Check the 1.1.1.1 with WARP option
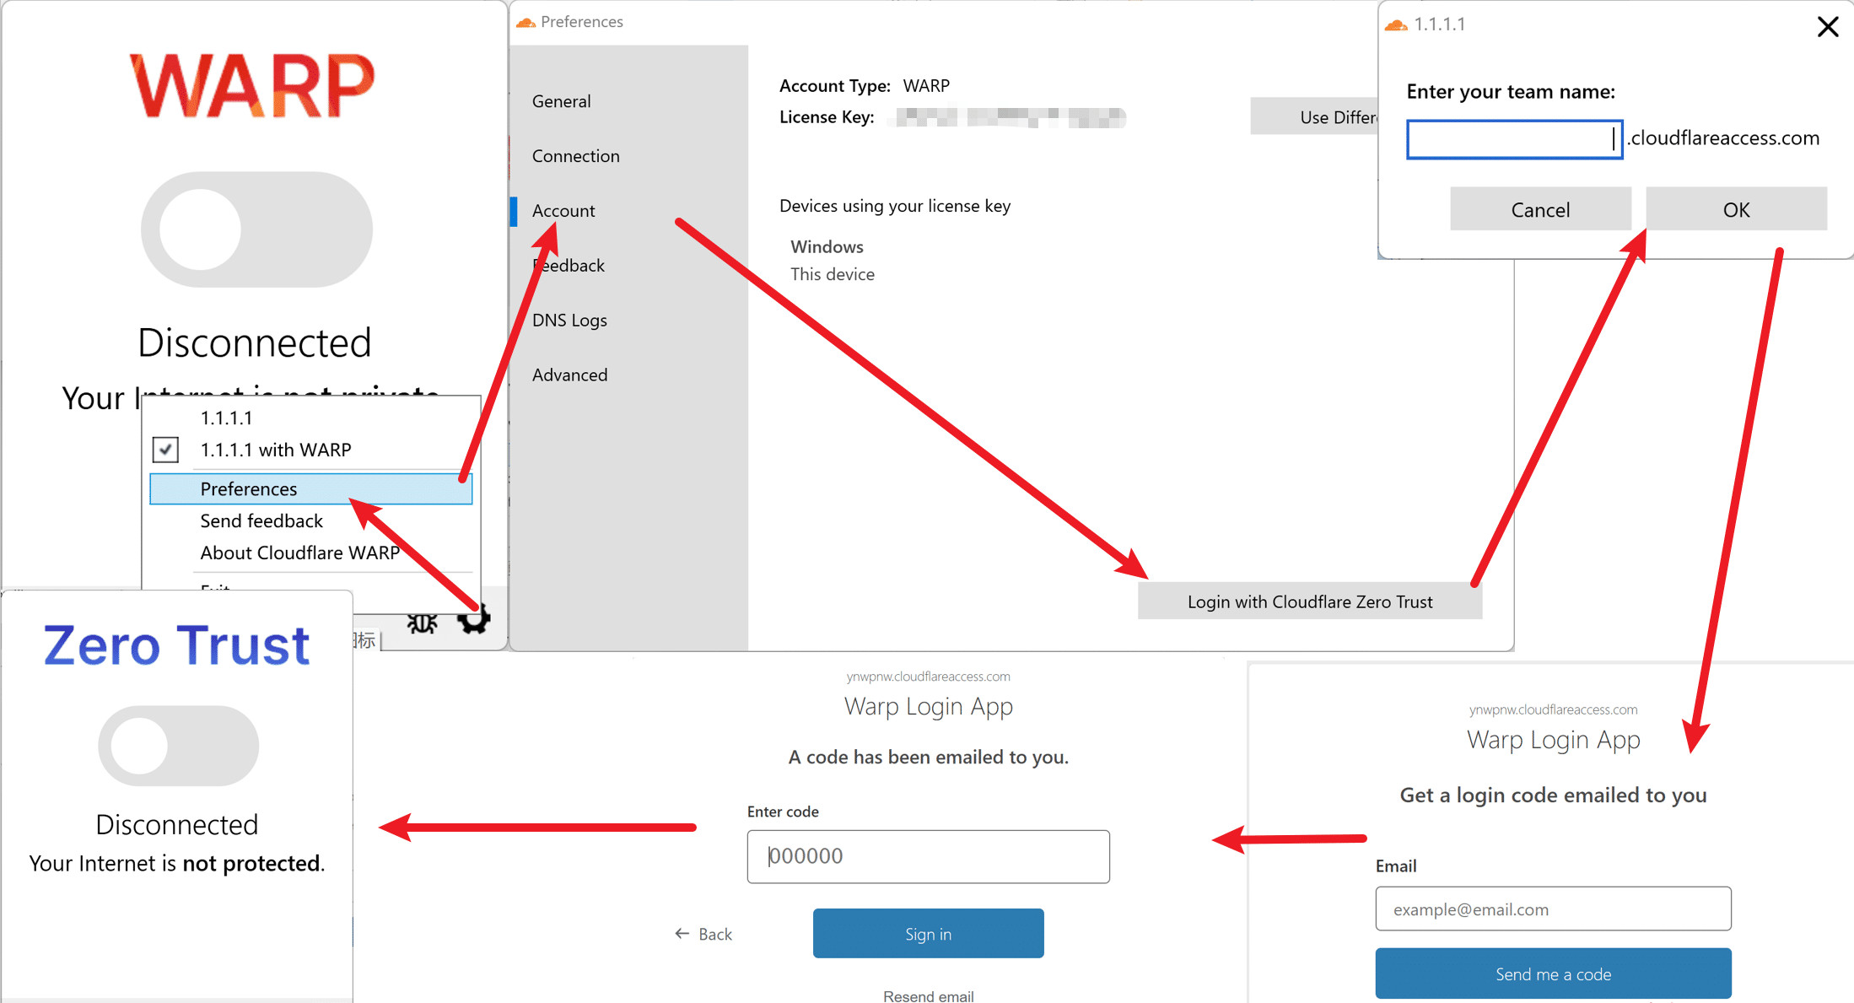This screenshot has height=1003, width=1854. click(166, 450)
